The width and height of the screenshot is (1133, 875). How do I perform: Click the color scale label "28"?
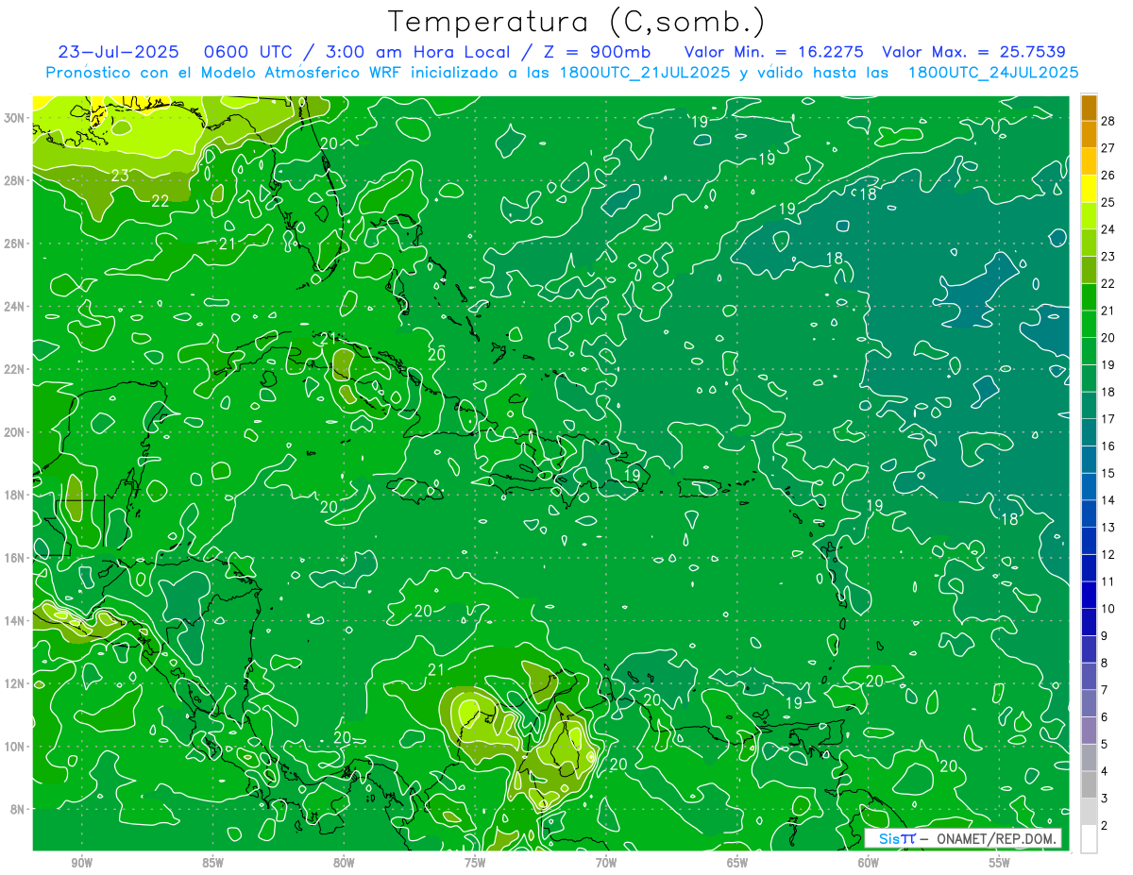1108,121
